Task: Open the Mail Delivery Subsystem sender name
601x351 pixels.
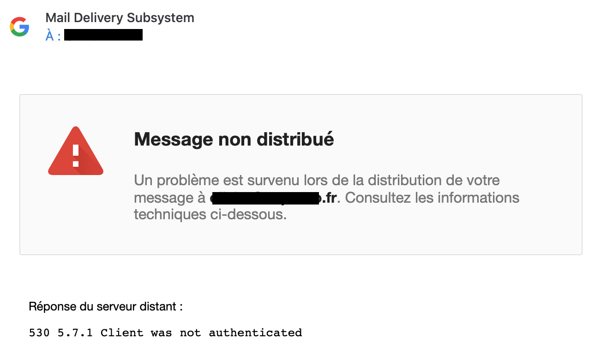Action: tap(120, 18)
